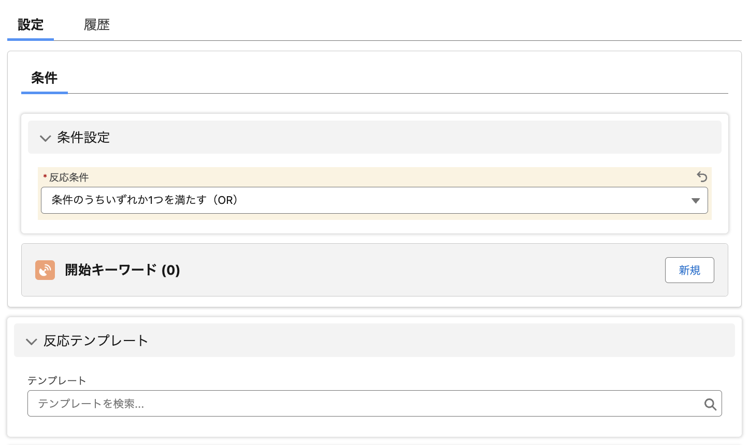
Task: Click the 条件設定 section title text
Action: click(x=83, y=138)
